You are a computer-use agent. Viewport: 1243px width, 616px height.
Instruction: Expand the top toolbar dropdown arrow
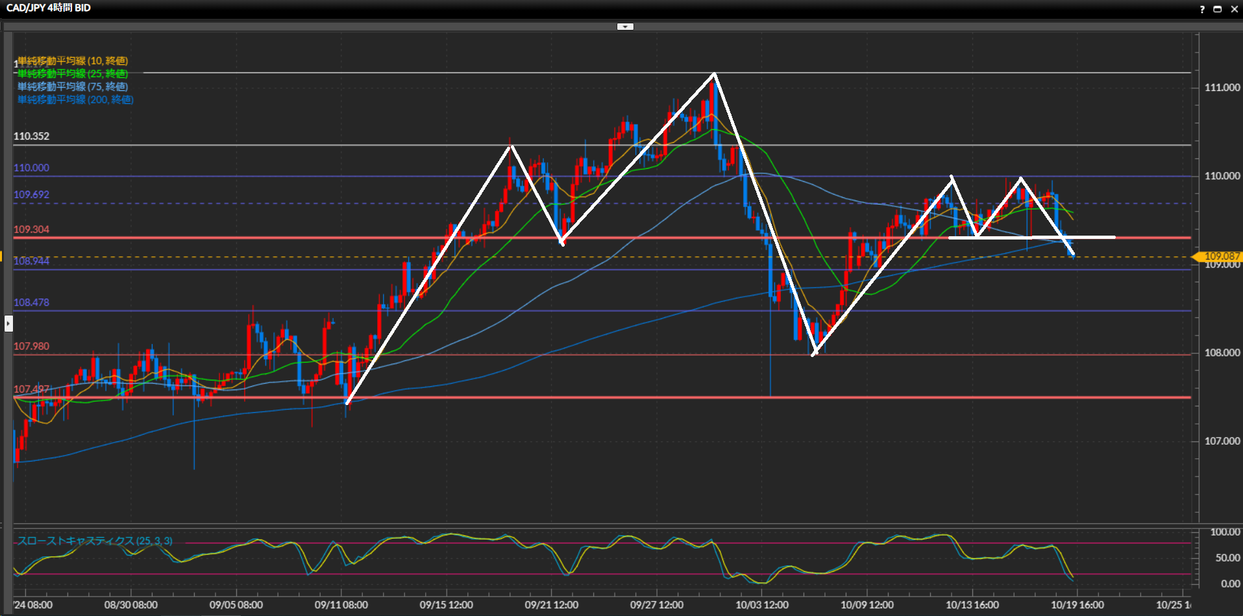click(x=624, y=27)
